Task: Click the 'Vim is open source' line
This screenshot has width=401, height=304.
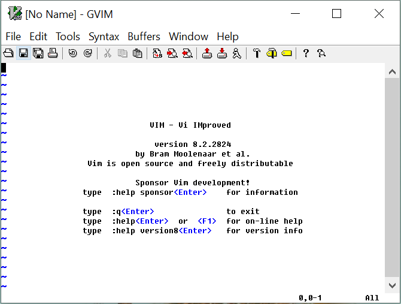Action: point(190,164)
